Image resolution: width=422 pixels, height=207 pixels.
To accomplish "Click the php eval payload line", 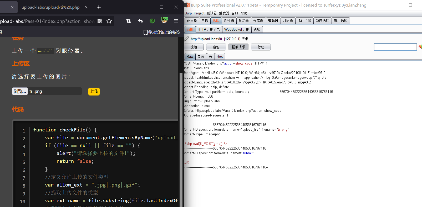I will pos(205,144).
